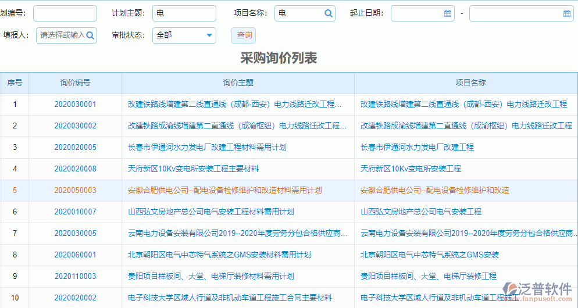The image size is (578, 308).
Task: Open 询价主题 改建铁路线增建第二线直通线（成都-西安）
Action: 235,104
